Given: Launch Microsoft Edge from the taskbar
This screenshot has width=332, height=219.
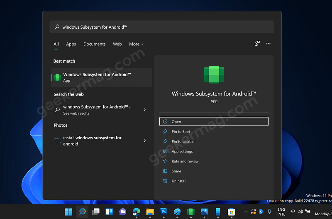Looking at the screenshot, I should click(137, 212).
